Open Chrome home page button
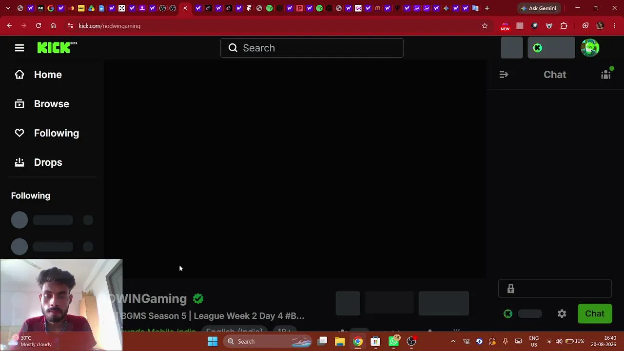The width and height of the screenshot is (624, 351). (x=53, y=26)
